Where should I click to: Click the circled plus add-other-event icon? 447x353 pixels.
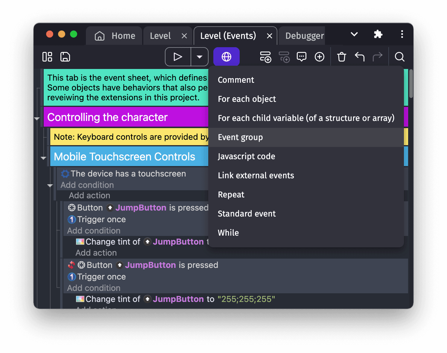[x=320, y=57]
